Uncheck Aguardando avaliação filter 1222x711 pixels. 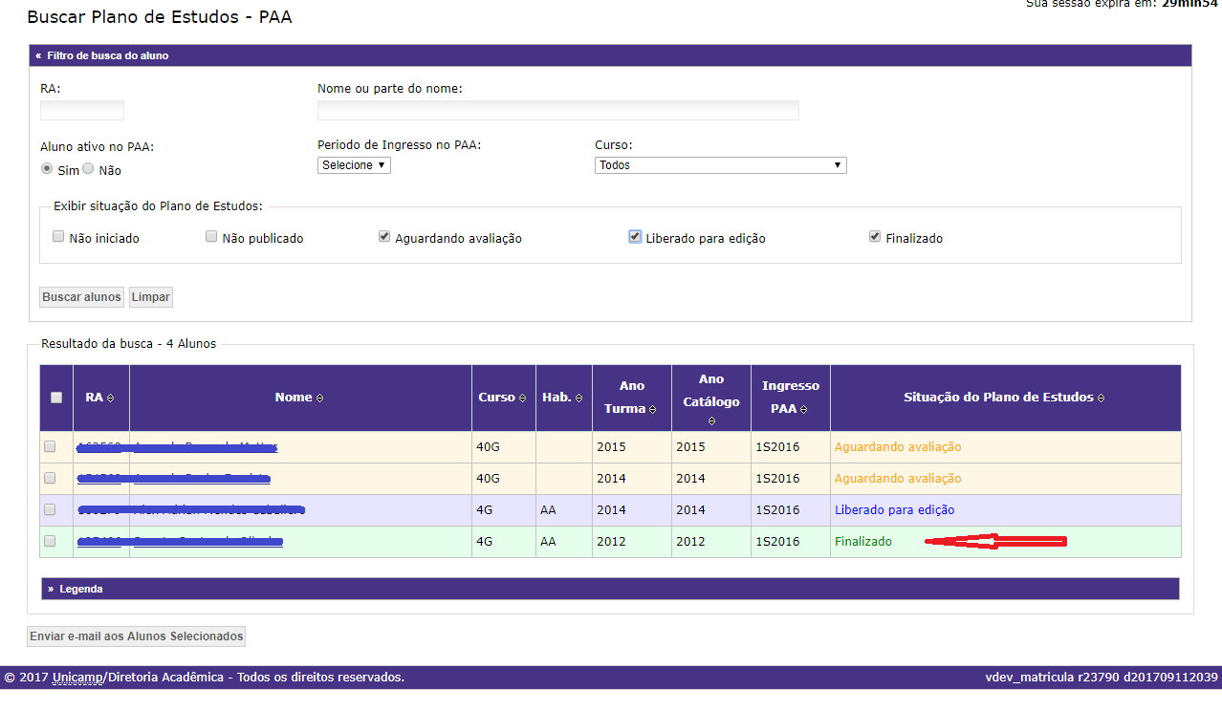click(x=384, y=237)
